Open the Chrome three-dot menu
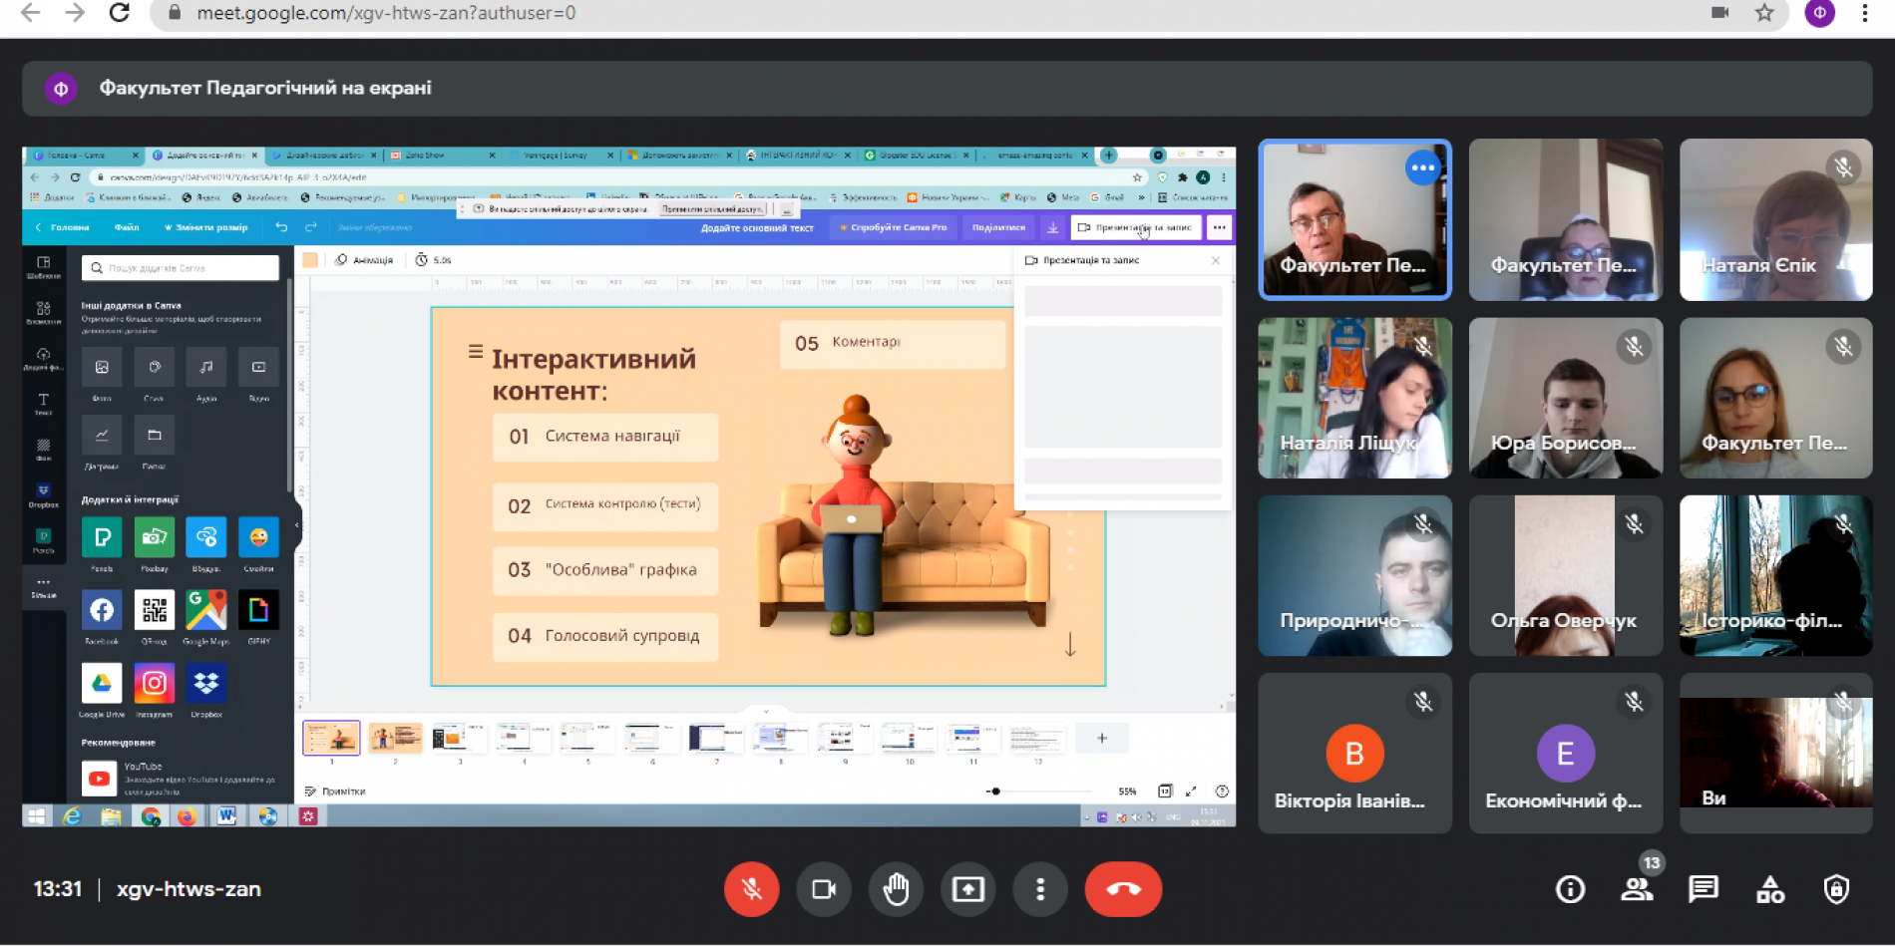This screenshot has height=947, width=1895. pos(1864,13)
